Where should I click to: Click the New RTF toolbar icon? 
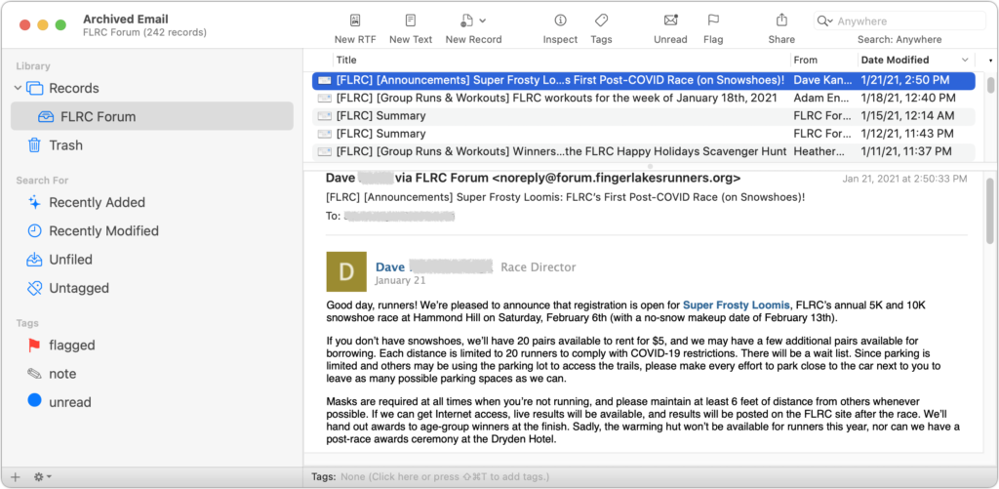click(357, 20)
